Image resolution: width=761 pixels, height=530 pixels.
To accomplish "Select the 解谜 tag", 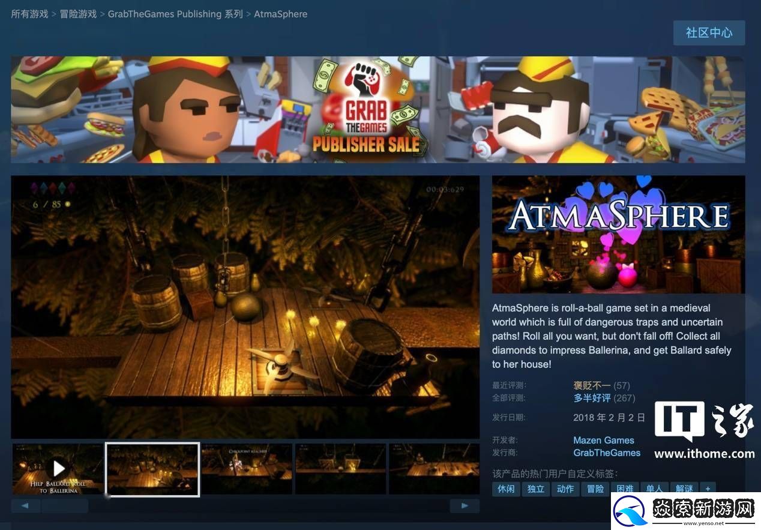I will (x=684, y=489).
